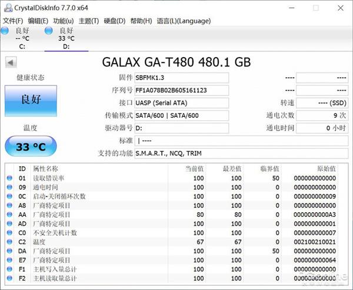Click status dot of attribute E7 row
This screenshot has height=290, width=353.
pos(9,260)
